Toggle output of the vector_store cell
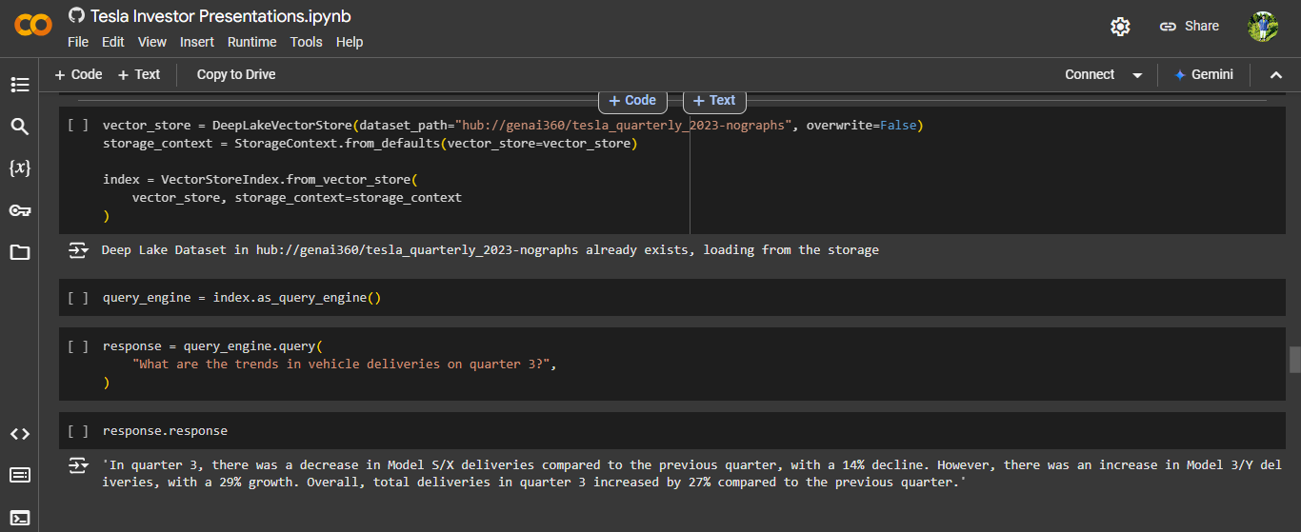 tap(79, 250)
